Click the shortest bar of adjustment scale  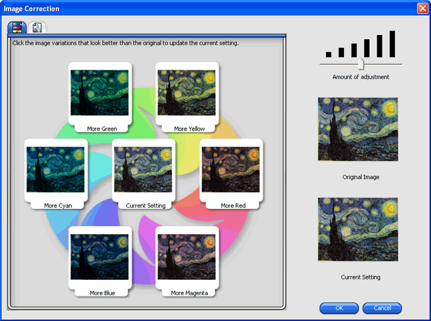(x=329, y=54)
